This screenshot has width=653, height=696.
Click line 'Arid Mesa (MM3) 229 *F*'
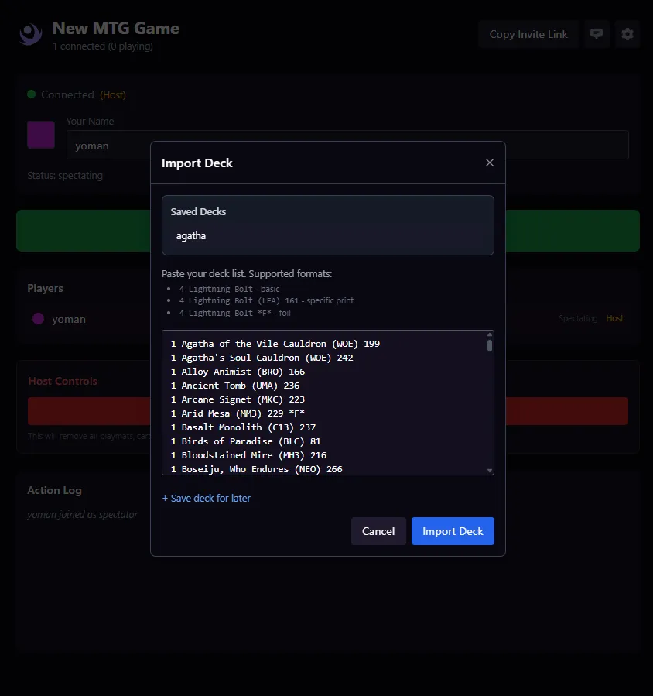(238, 413)
